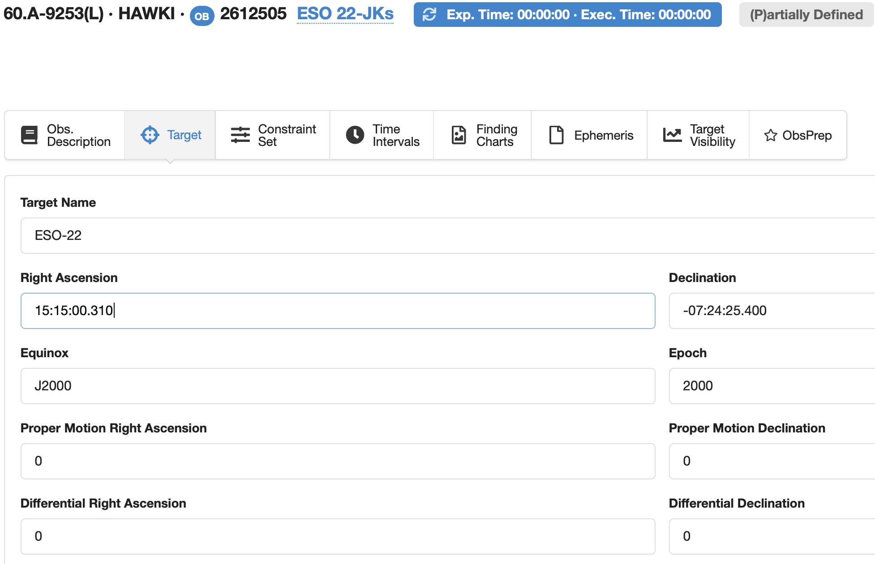Viewport: 875px width, 564px height.
Task: Open the ESO 22-JKs name link
Action: [x=345, y=14]
